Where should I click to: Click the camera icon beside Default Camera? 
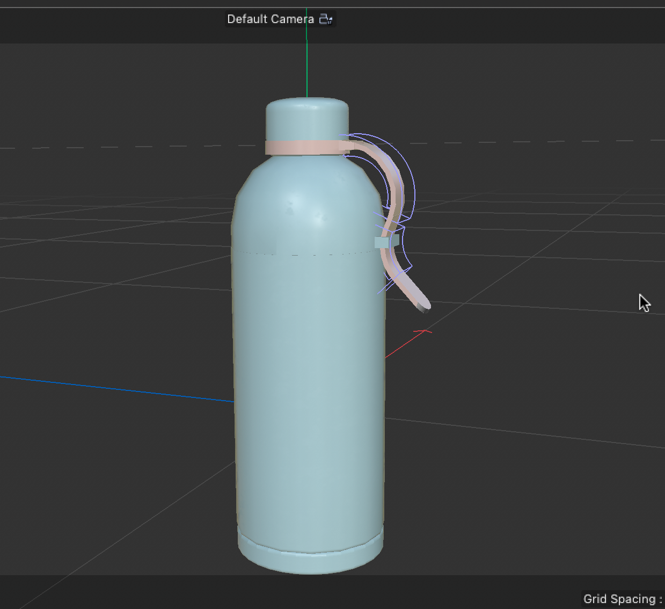pos(327,19)
